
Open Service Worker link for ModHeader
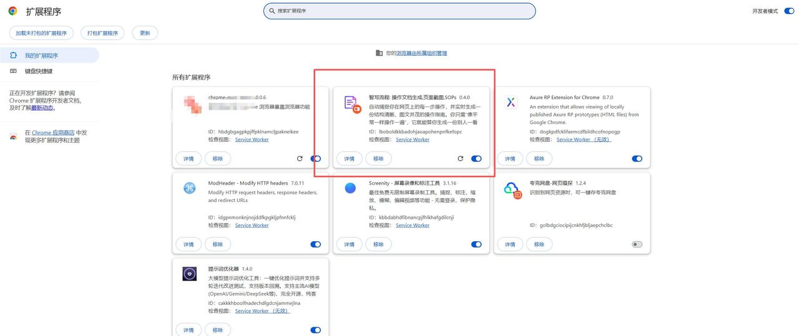pyautogui.click(x=252, y=225)
